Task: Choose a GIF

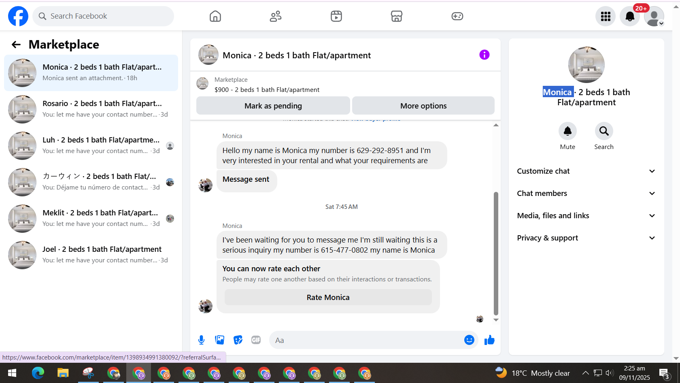Action: click(x=256, y=340)
